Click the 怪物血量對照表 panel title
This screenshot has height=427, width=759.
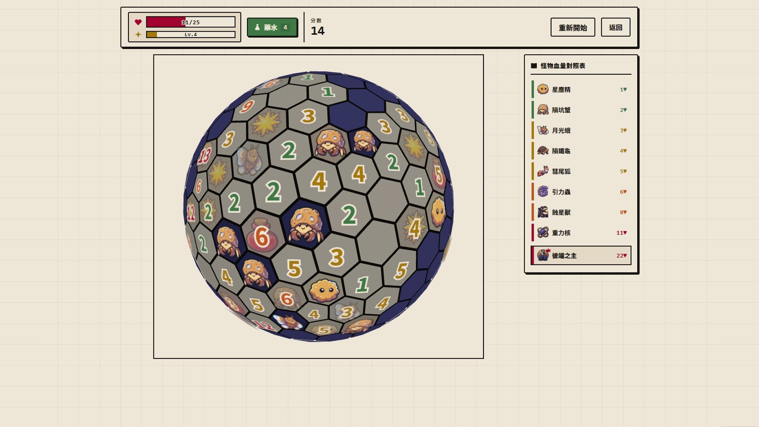tap(563, 66)
